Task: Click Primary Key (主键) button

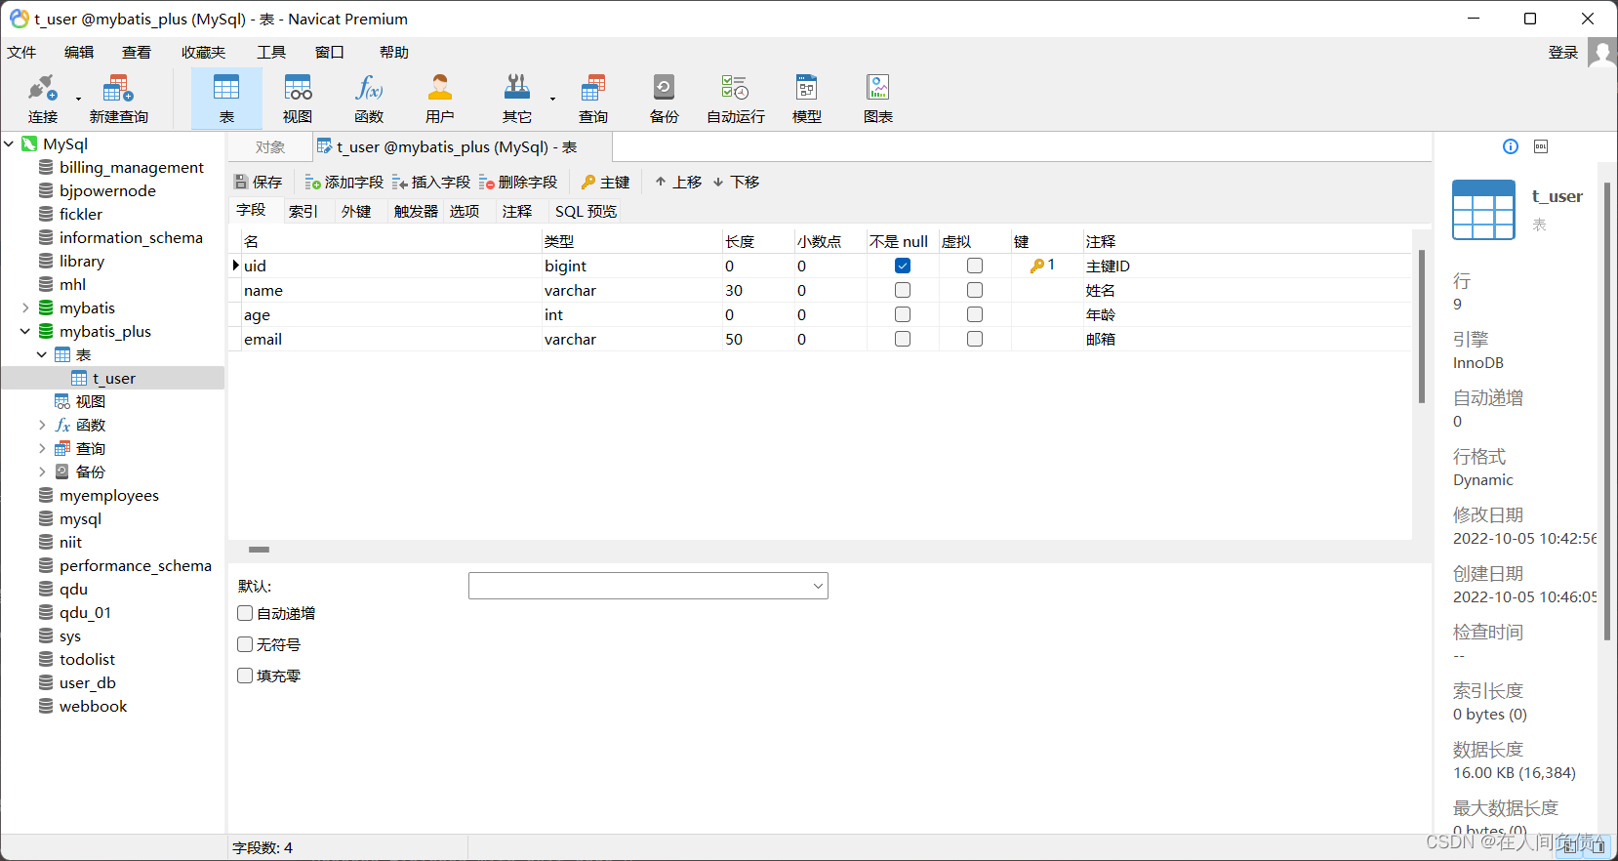Action: coord(605,182)
